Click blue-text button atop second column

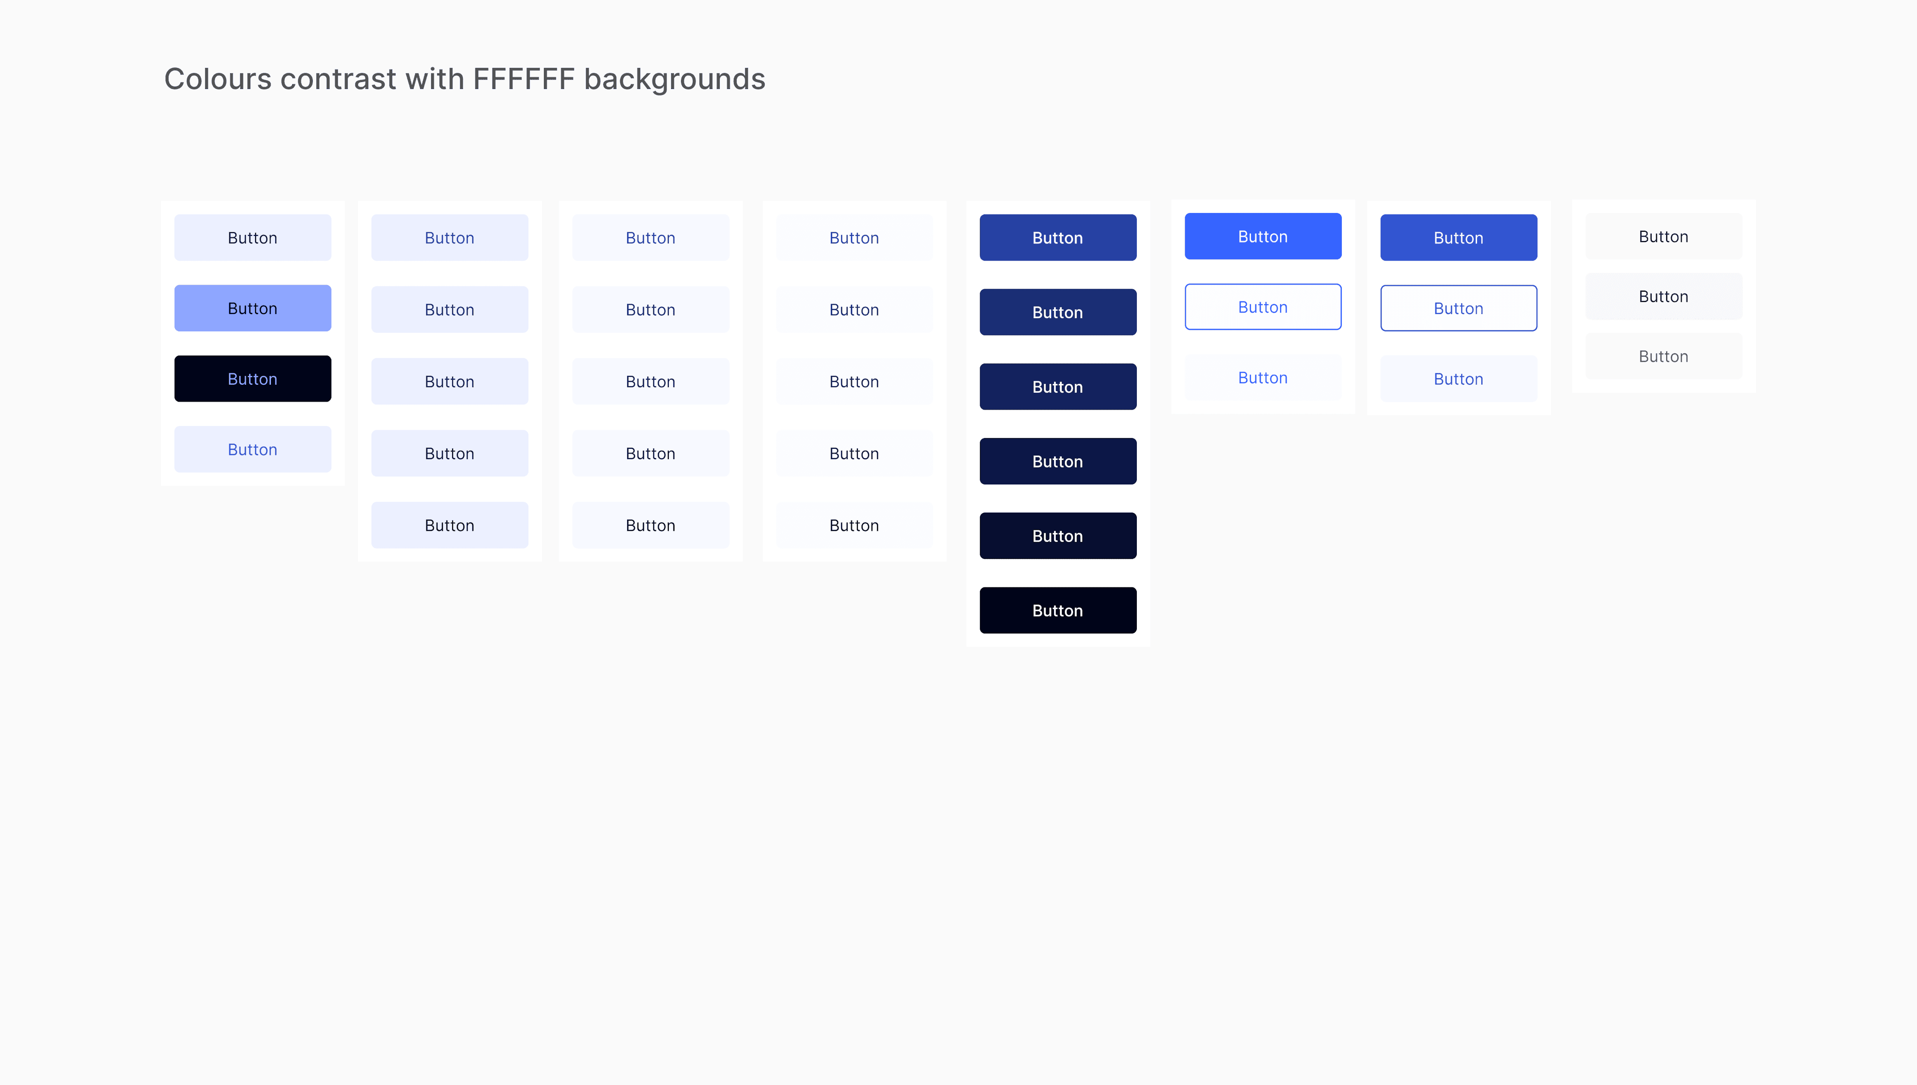click(449, 238)
